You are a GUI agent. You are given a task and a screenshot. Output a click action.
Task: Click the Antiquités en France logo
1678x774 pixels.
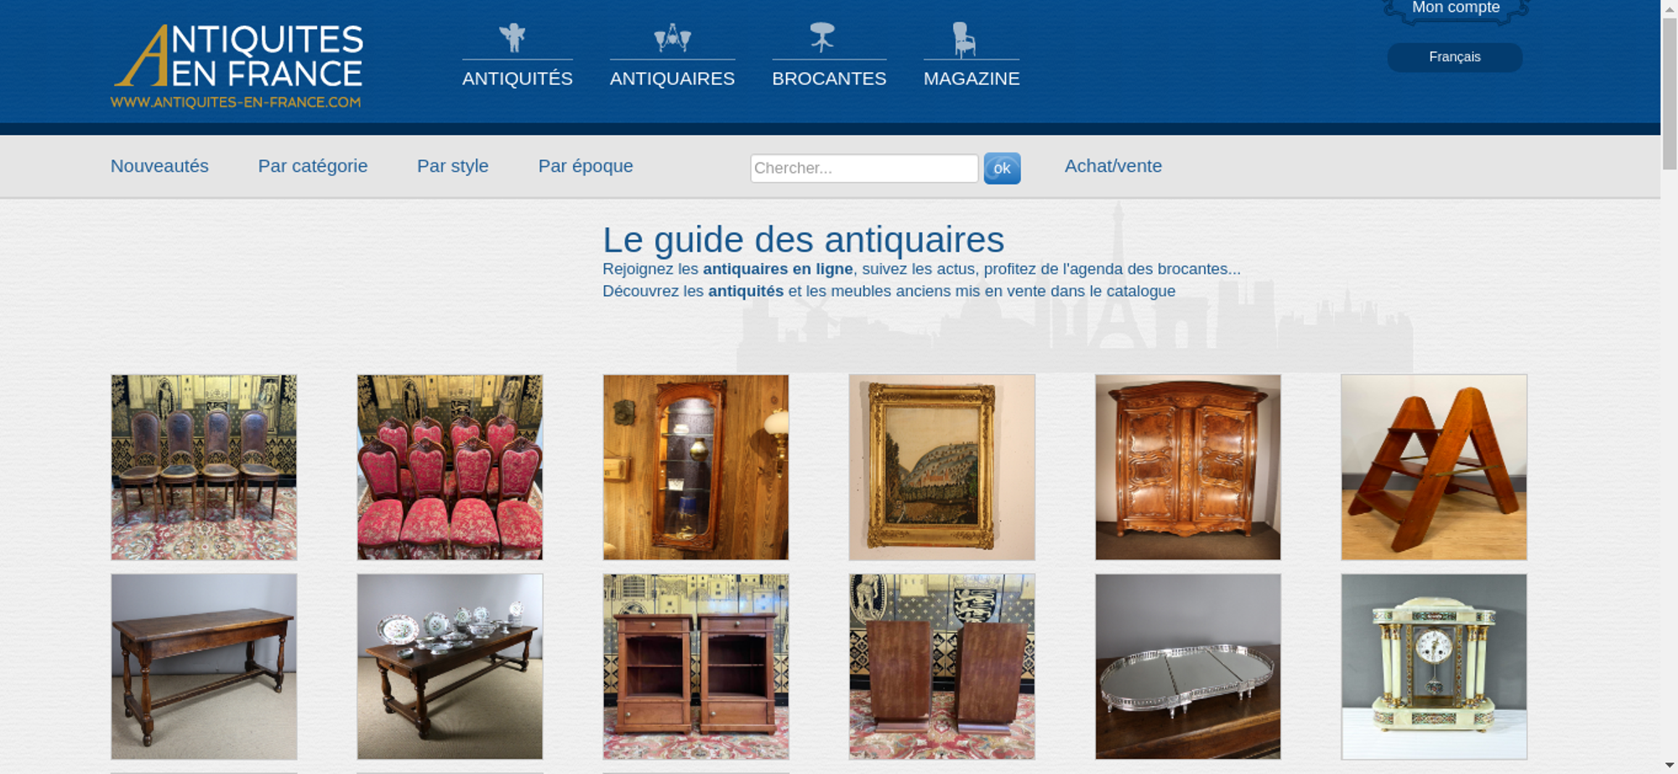click(237, 66)
